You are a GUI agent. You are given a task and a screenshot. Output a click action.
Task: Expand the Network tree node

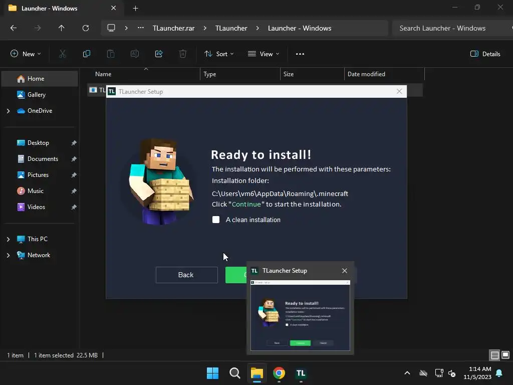point(8,255)
